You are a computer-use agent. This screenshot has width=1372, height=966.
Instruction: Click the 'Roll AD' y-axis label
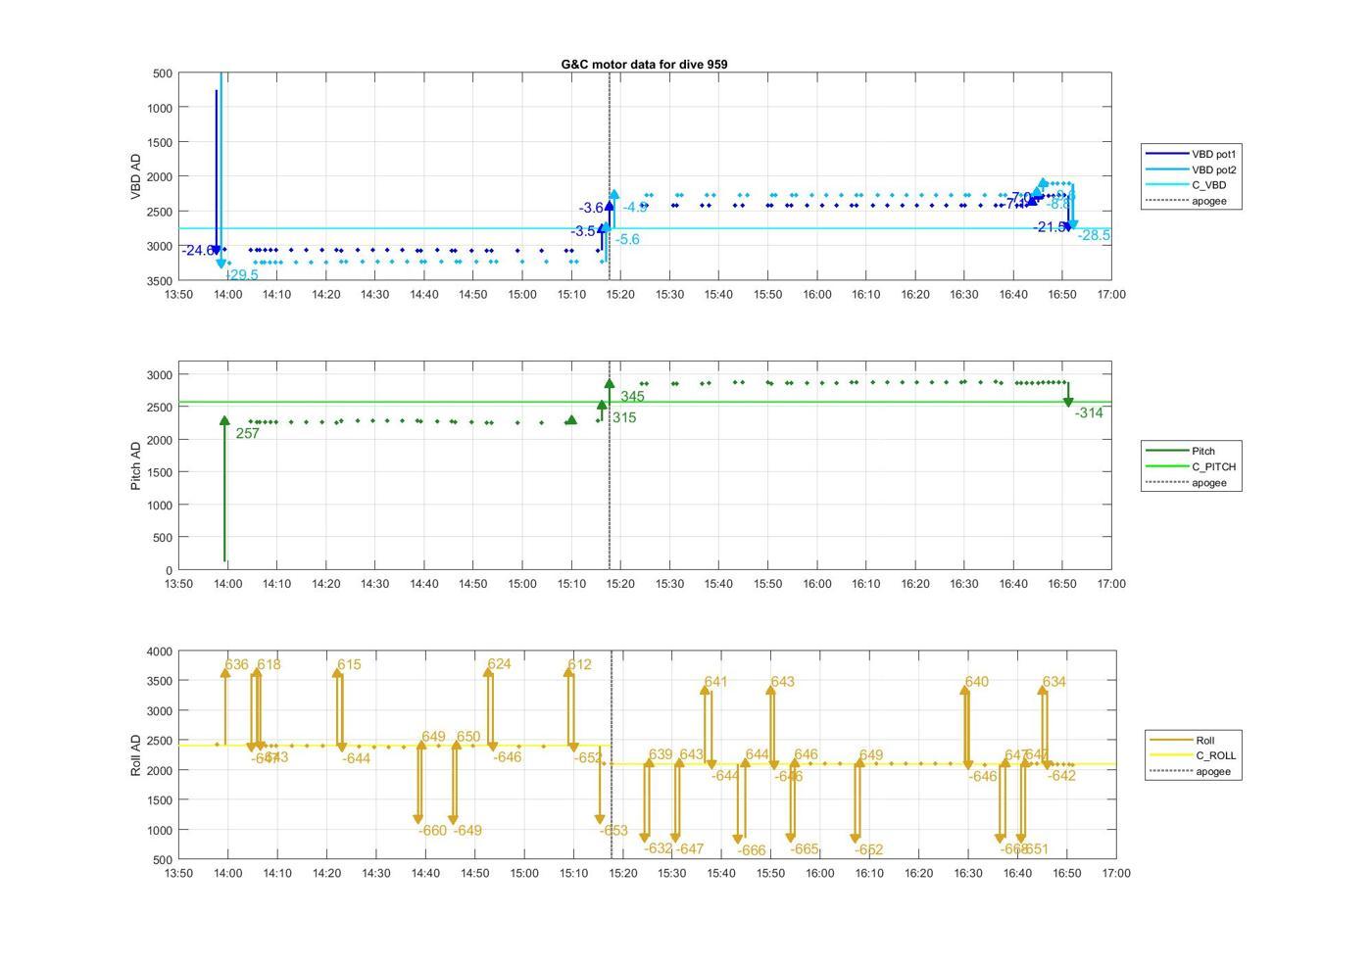point(136,754)
